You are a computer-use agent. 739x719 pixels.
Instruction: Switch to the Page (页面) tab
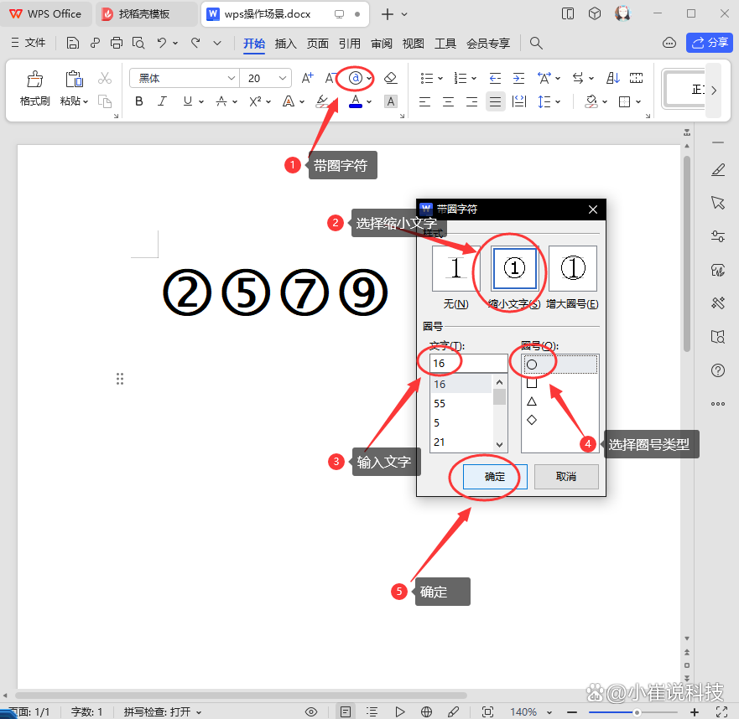coord(318,44)
